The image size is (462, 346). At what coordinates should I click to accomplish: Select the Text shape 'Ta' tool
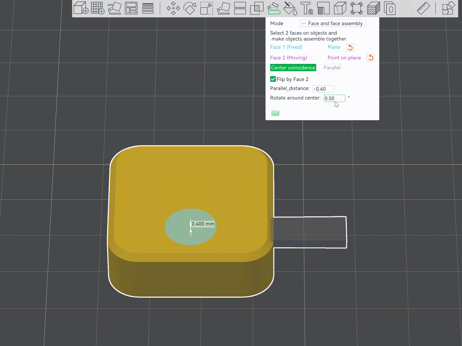(307, 8)
